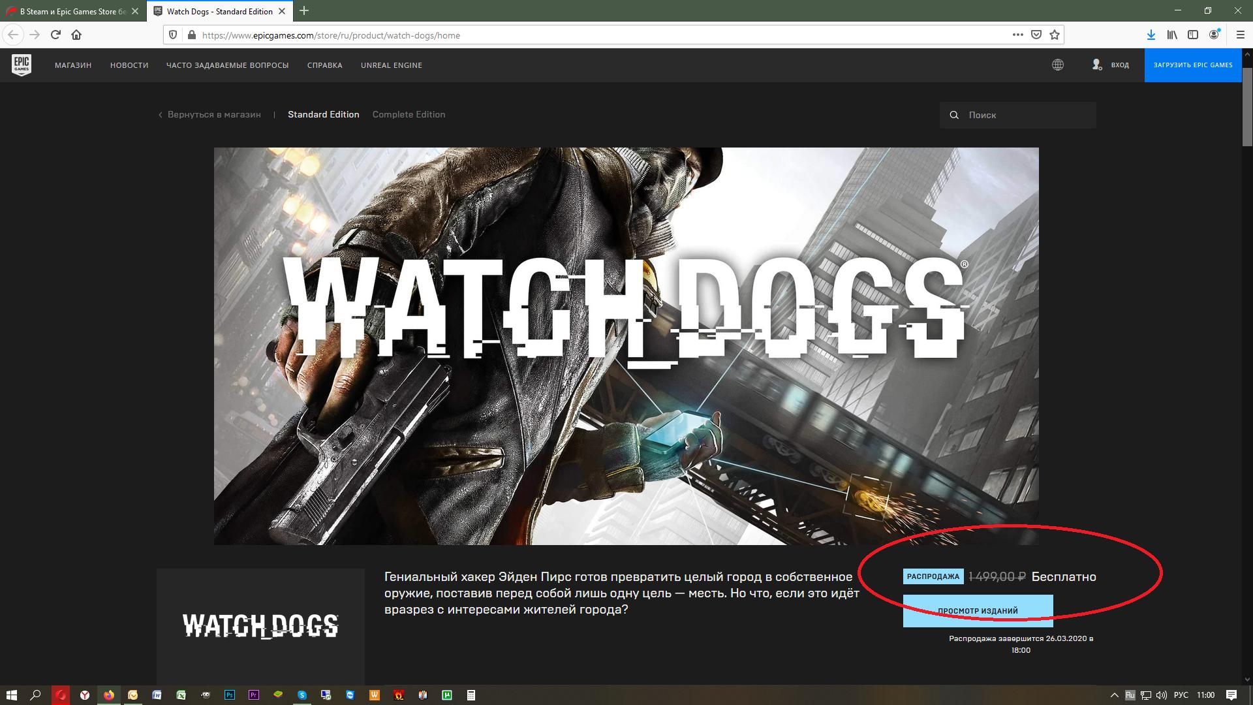Open Calculator from the taskbar
The height and width of the screenshot is (705, 1253).
point(471,695)
